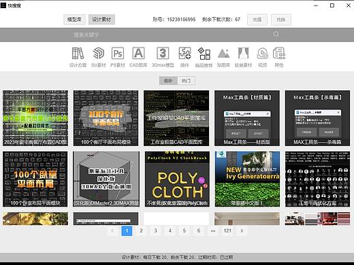This screenshot has height=265, width=354.
Task: Expand pagination ellipsis for more pages
Action: (x=213, y=231)
